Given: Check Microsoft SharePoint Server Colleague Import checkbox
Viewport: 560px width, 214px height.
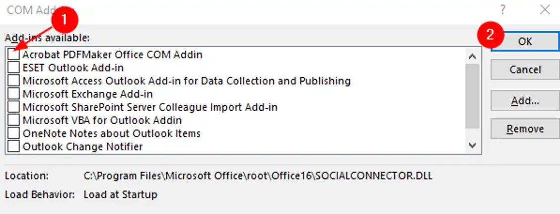Looking at the screenshot, I should coord(14,107).
